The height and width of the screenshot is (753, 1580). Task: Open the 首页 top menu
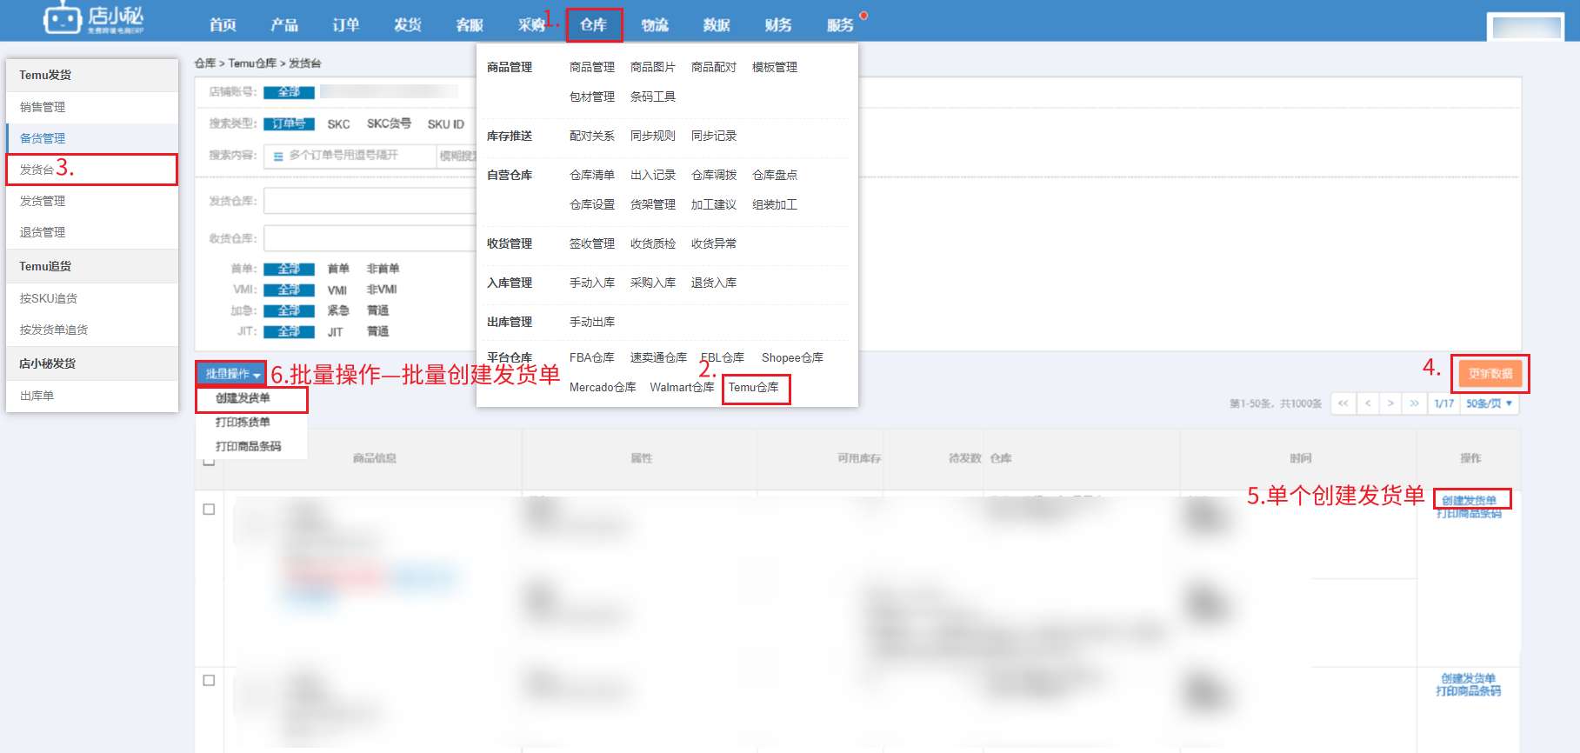[223, 25]
